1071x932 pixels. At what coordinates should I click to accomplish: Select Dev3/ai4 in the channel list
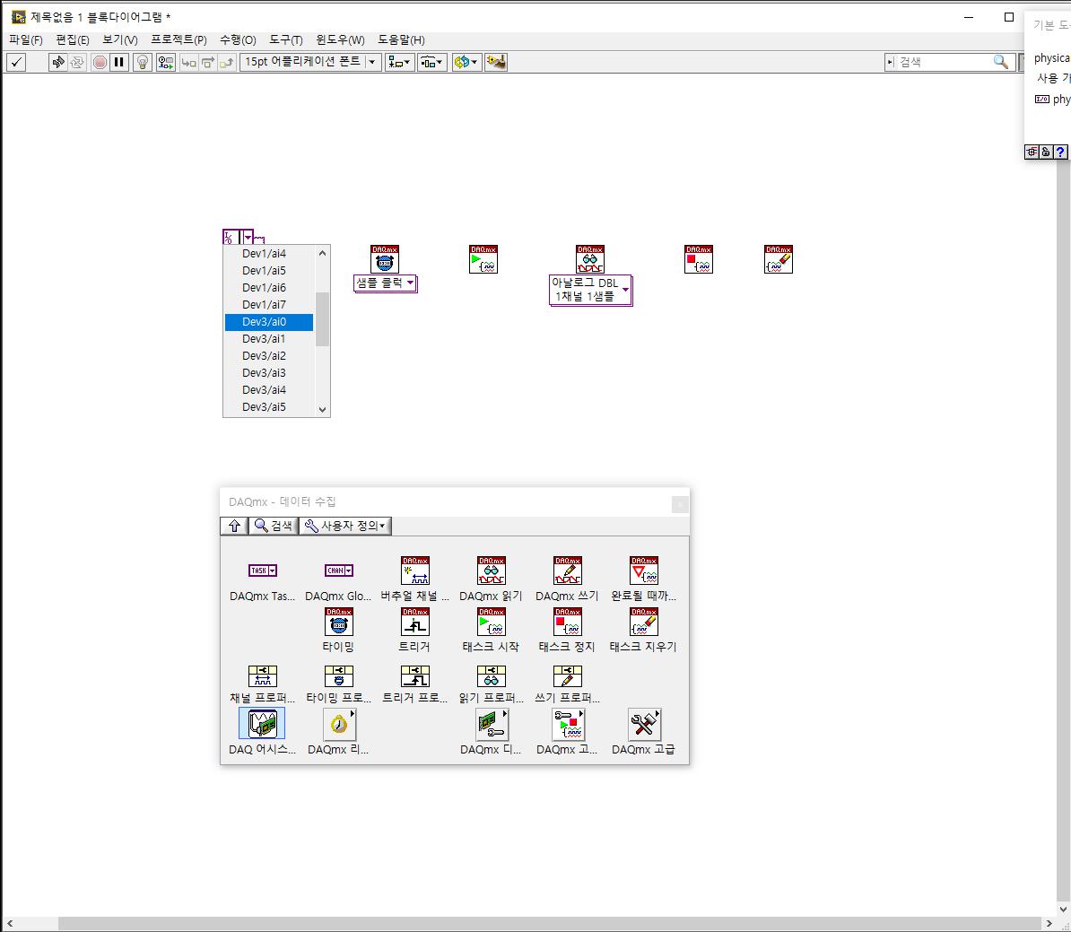tap(269, 390)
